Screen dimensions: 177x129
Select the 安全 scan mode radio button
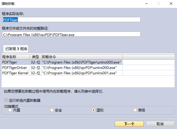pos(52,110)
